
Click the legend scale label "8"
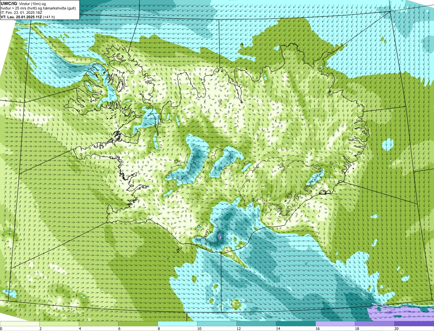158,329
